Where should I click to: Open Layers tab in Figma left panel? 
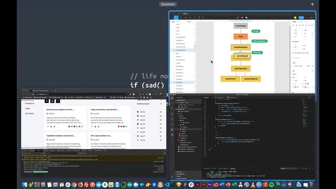173,22
